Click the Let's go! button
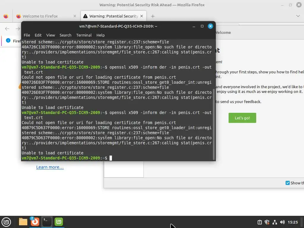This screenshot has height=228, width=304. click(x=242, y=118)
